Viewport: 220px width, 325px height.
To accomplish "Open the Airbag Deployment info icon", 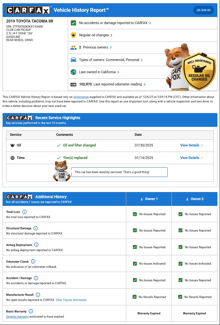I will click(36, 245).
